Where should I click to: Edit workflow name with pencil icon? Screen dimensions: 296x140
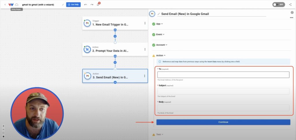(63, 5)
